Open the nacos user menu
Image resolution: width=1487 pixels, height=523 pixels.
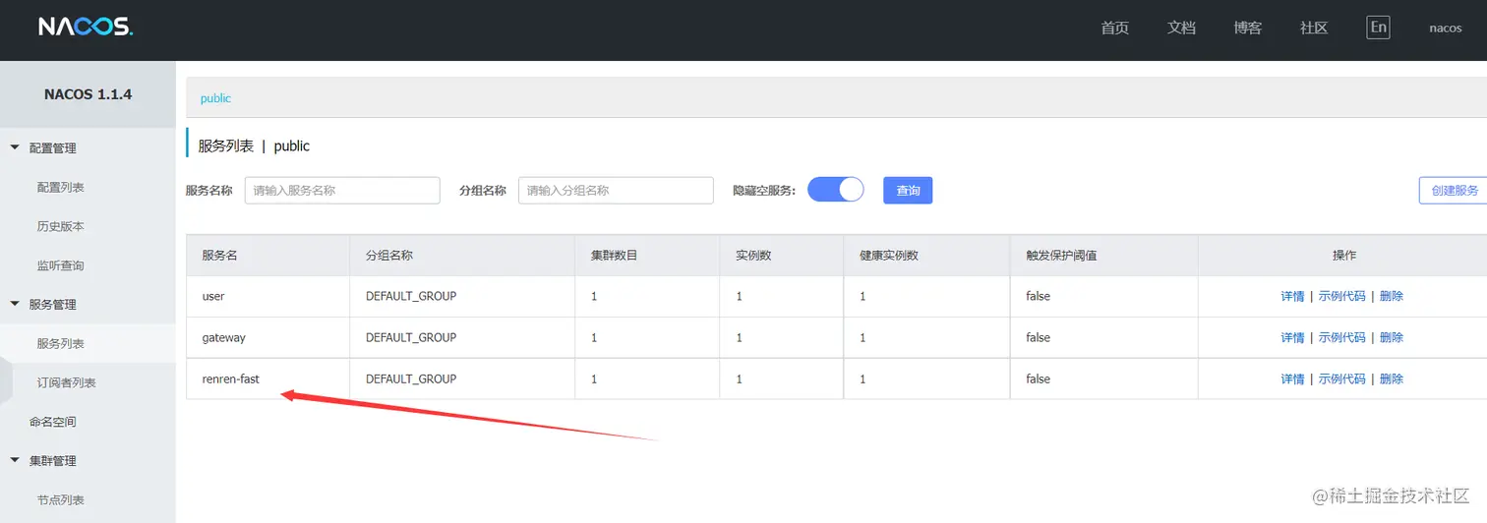1446,28
